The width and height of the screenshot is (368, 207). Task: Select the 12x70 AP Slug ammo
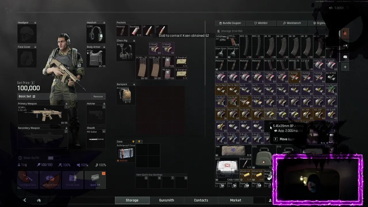coord(233,102)
